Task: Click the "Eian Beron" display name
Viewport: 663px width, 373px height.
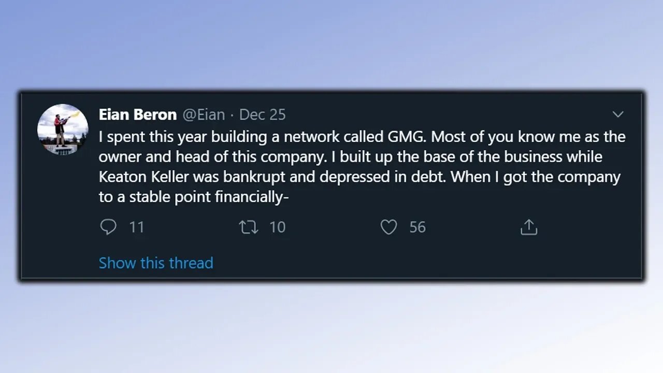Action: point(138,114)
